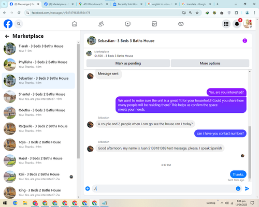Open the account profile picture menu
This screenshot has height=207, width=259.
(x=248, y=24)
